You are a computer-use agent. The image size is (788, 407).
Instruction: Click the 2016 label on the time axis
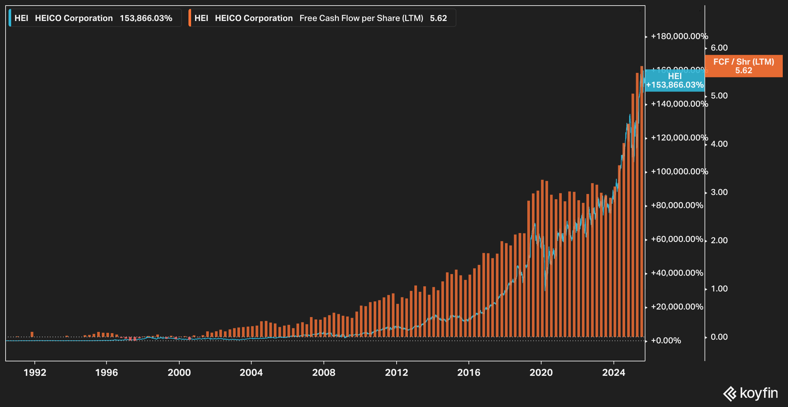[x=469, y=373]
